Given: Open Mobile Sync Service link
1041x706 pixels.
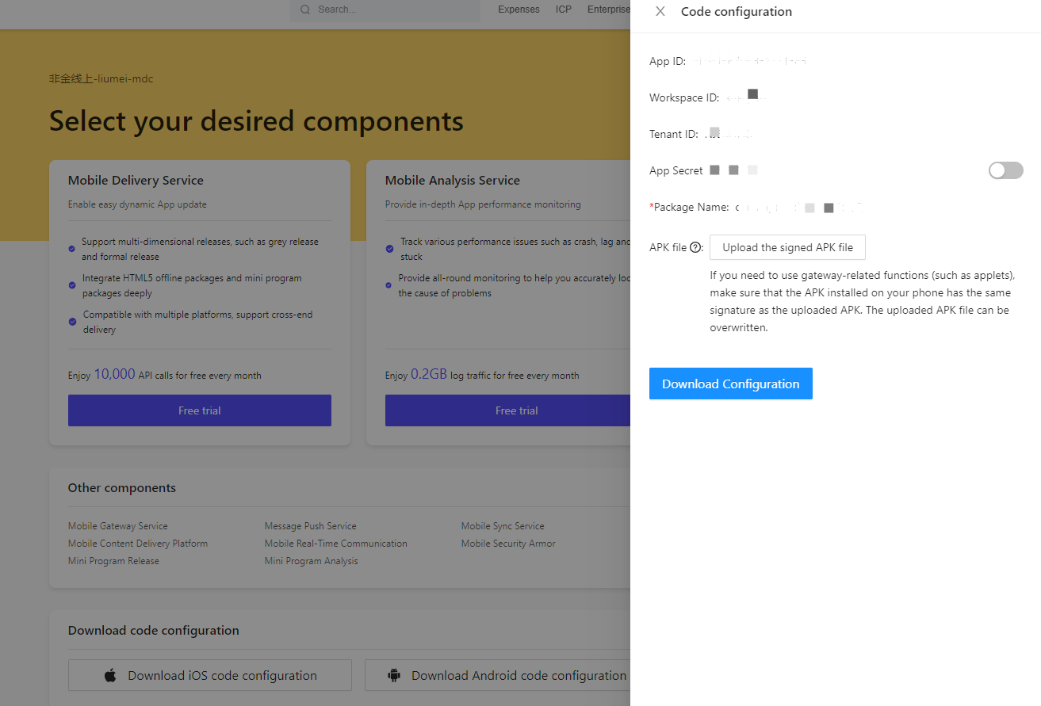Looking at the screenshot, I should click(x=503, y=526).
